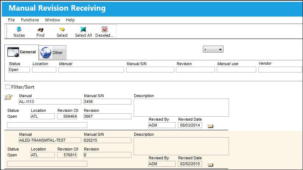303x170 pixels.
Task: Click the Manual filter field in General tab
Action: [x=91, y=70]
